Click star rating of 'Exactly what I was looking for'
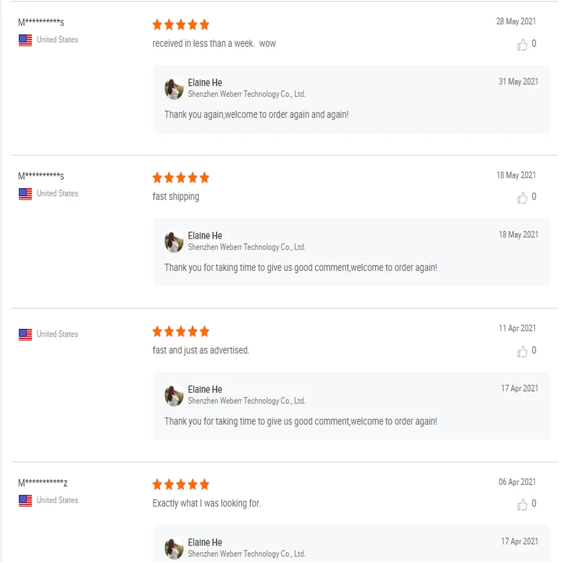The height and width of the screenshot is (563, 563). (x=181, y=484)
